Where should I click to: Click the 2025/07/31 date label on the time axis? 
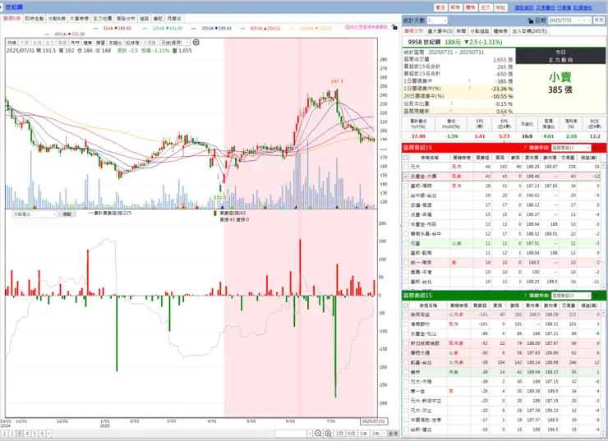click(x=373, y=420)
